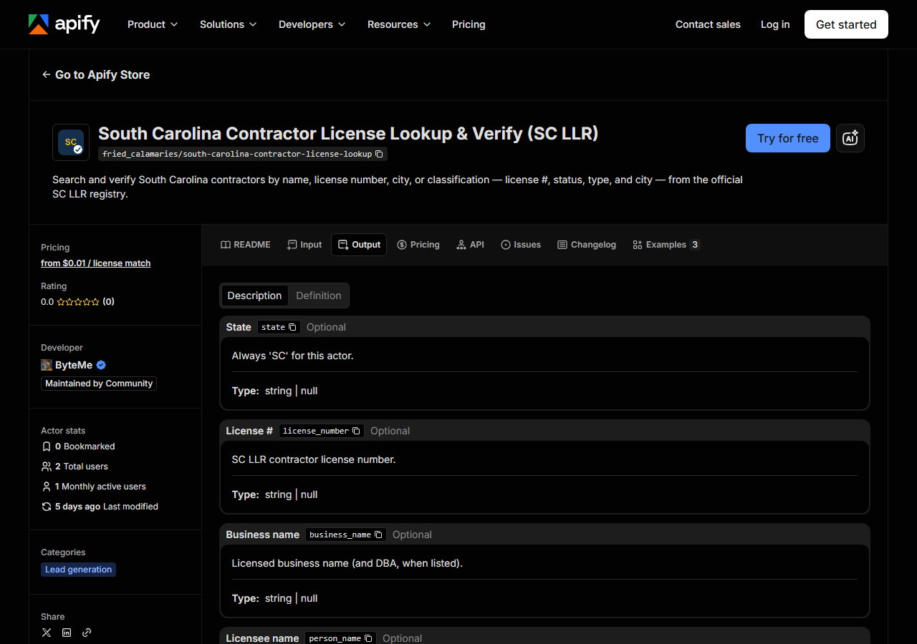Open the Issues tab
Viewport: 917px width, 644px height.
coord(521,245)
